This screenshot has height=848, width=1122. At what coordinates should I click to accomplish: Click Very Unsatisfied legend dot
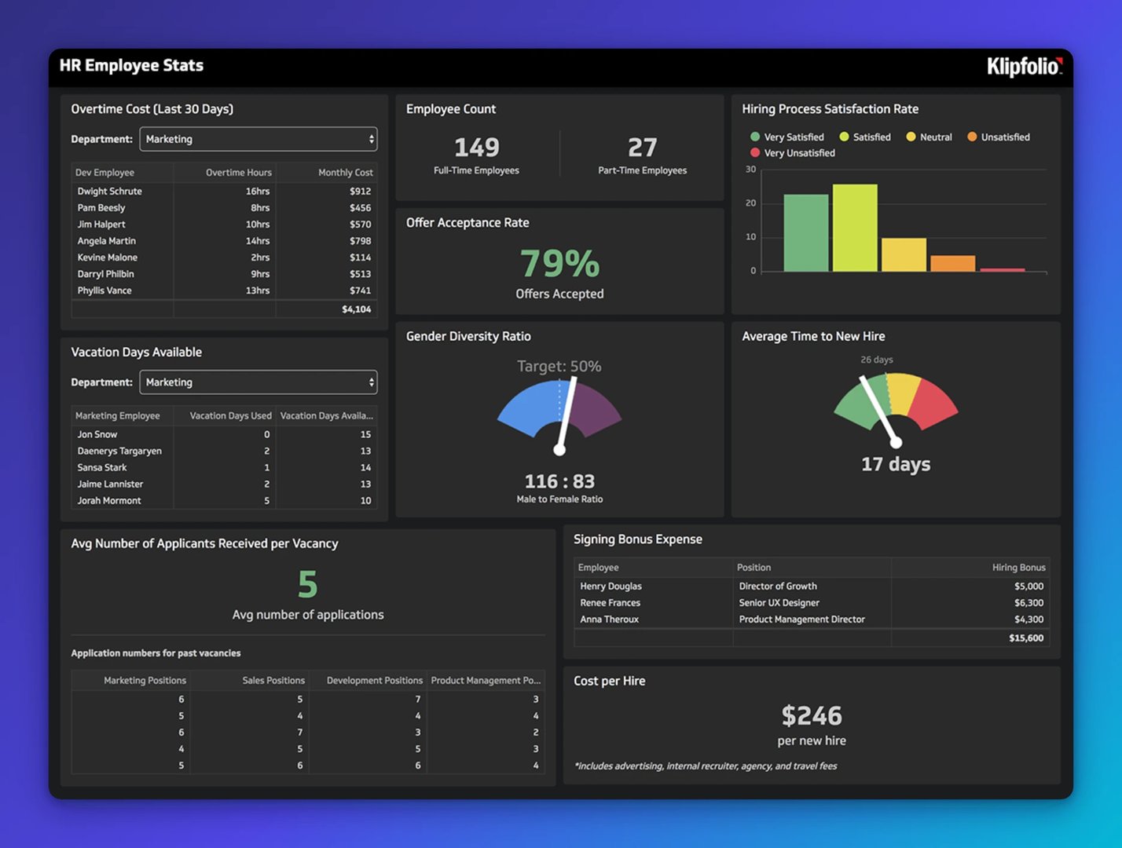pyautogui.click(x=755, y=153)
